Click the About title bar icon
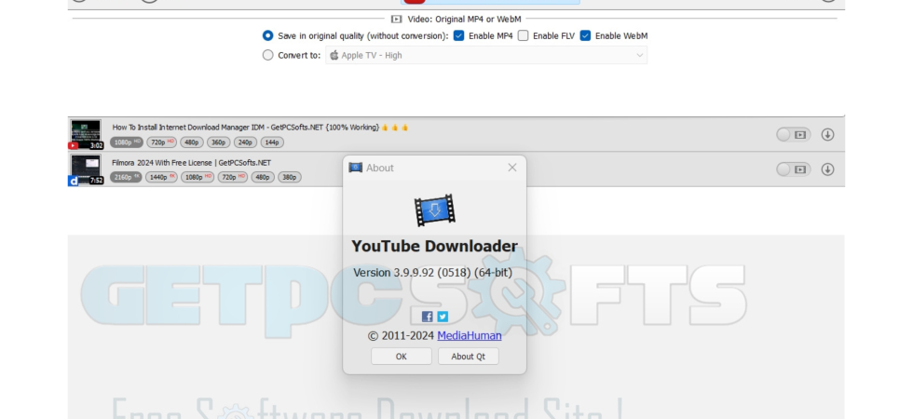This screenshot has width=913, height=419. (x=355, y=168)
